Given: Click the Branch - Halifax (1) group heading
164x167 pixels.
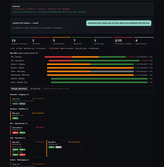Looking at the screenshot, I should pyautogui.click(x=19, y=109).
